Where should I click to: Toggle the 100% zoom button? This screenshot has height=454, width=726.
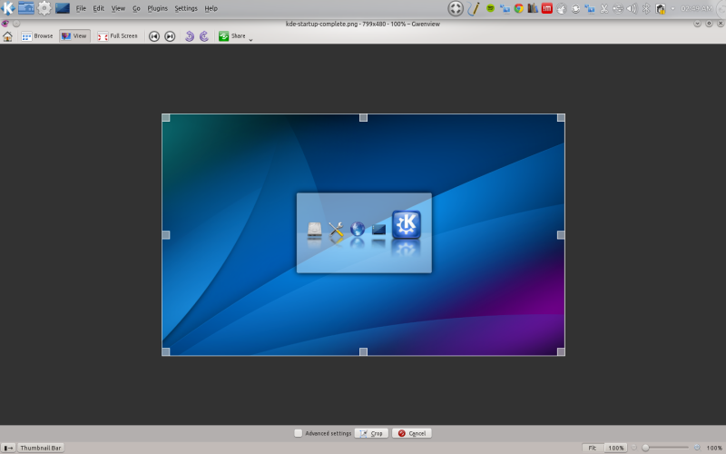coord(616,448)
